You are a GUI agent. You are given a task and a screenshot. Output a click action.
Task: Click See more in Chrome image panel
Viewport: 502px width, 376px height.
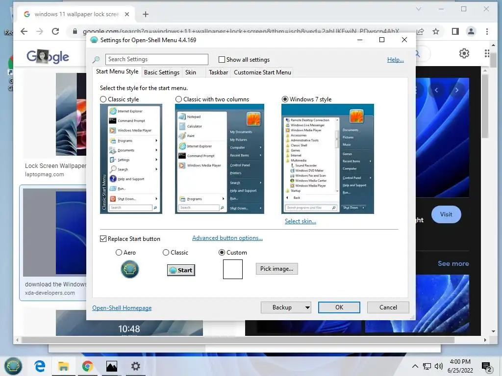(x=453, y=264)
